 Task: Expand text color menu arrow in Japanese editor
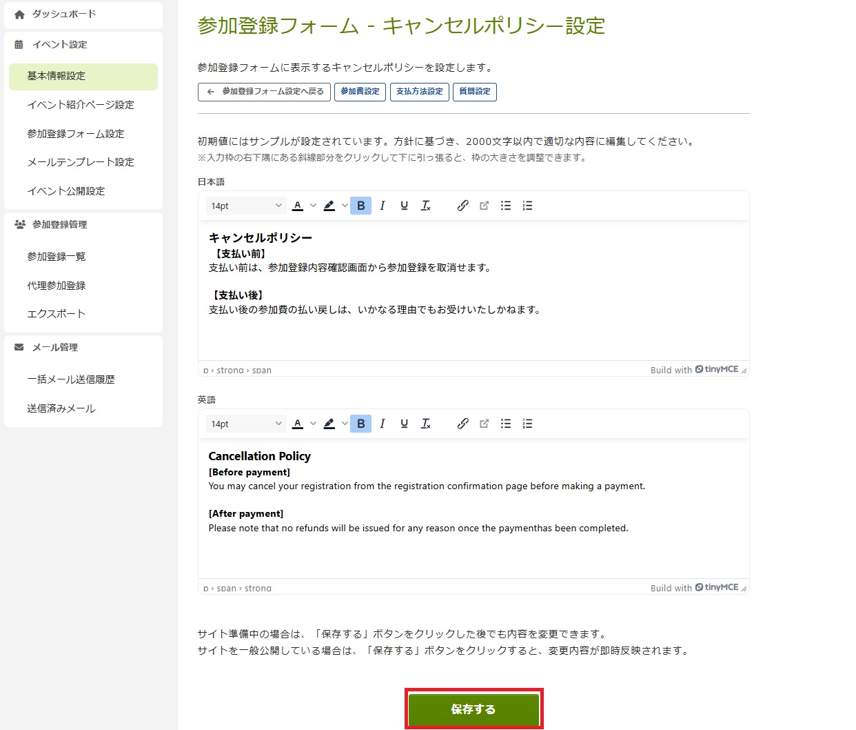(x=313, y=206)
